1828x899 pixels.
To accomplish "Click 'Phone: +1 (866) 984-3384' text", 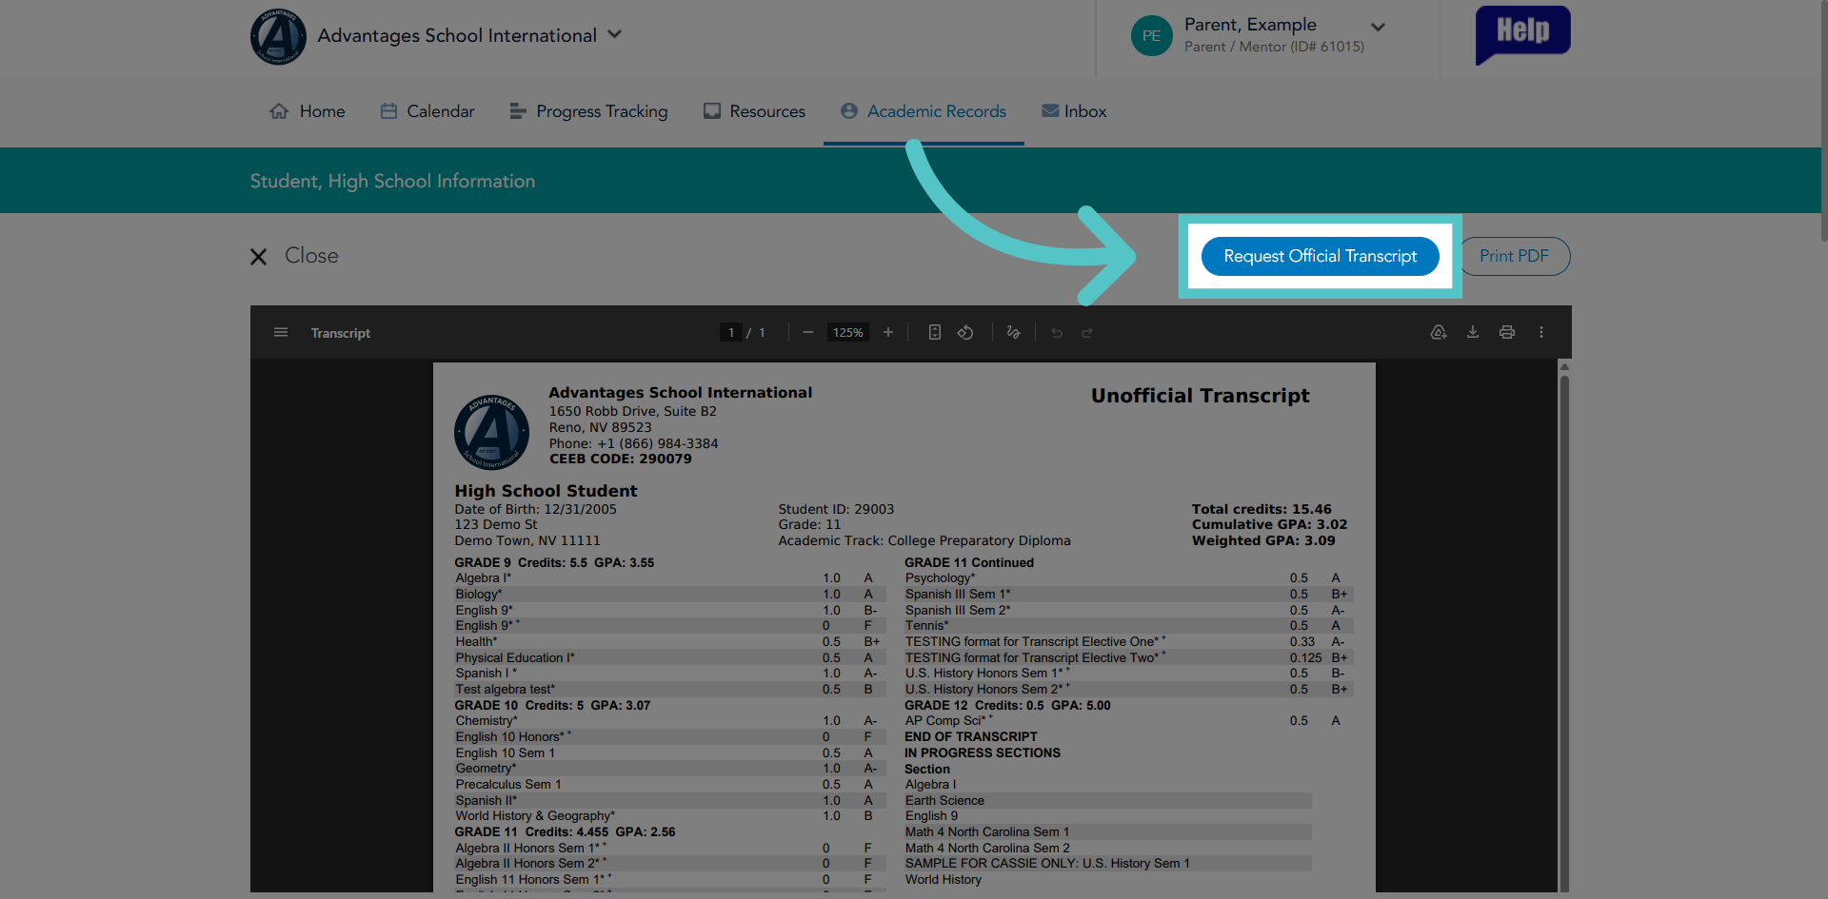I will (x=633, y=444).
